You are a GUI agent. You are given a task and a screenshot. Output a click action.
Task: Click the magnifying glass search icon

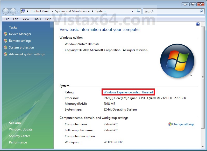coord(201,11)
